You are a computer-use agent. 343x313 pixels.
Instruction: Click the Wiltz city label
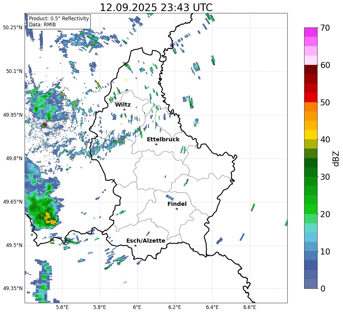coord(123,105)
